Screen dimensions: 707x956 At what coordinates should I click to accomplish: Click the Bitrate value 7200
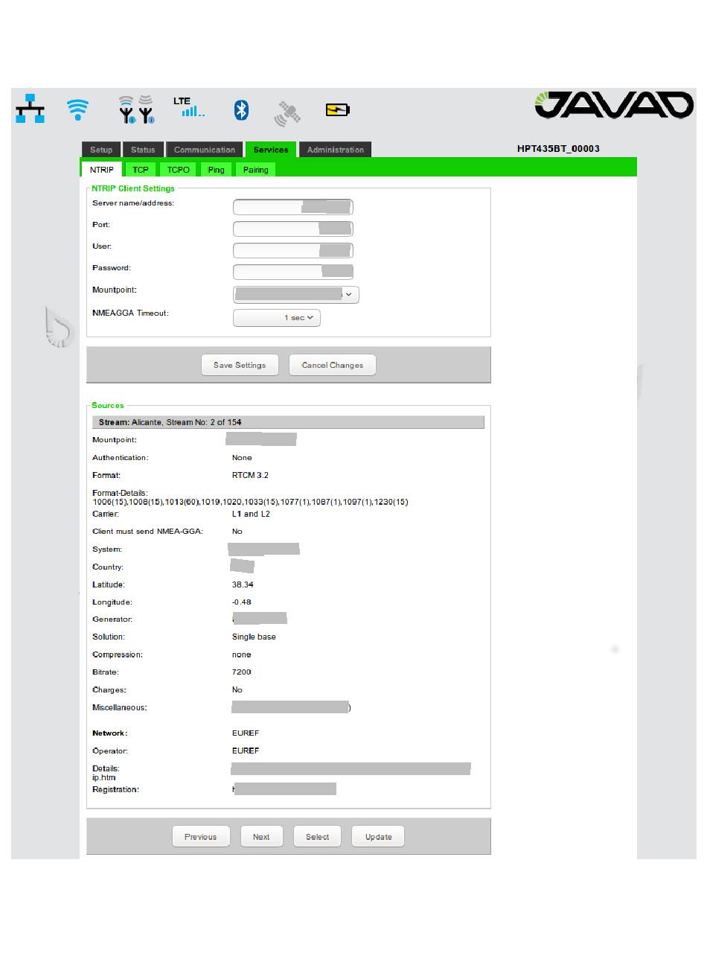(242, 672)
